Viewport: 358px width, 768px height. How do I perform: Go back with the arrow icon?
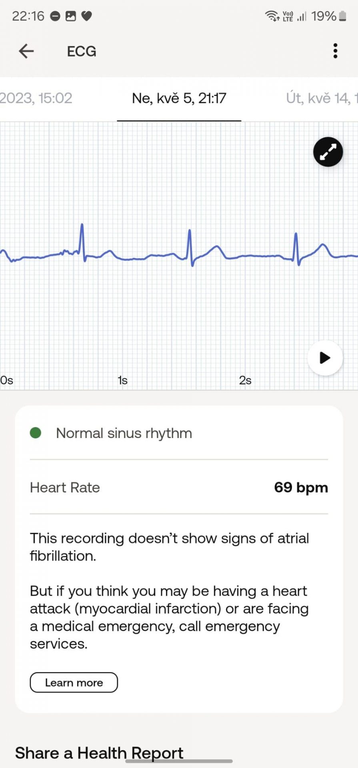click(26, 51)
